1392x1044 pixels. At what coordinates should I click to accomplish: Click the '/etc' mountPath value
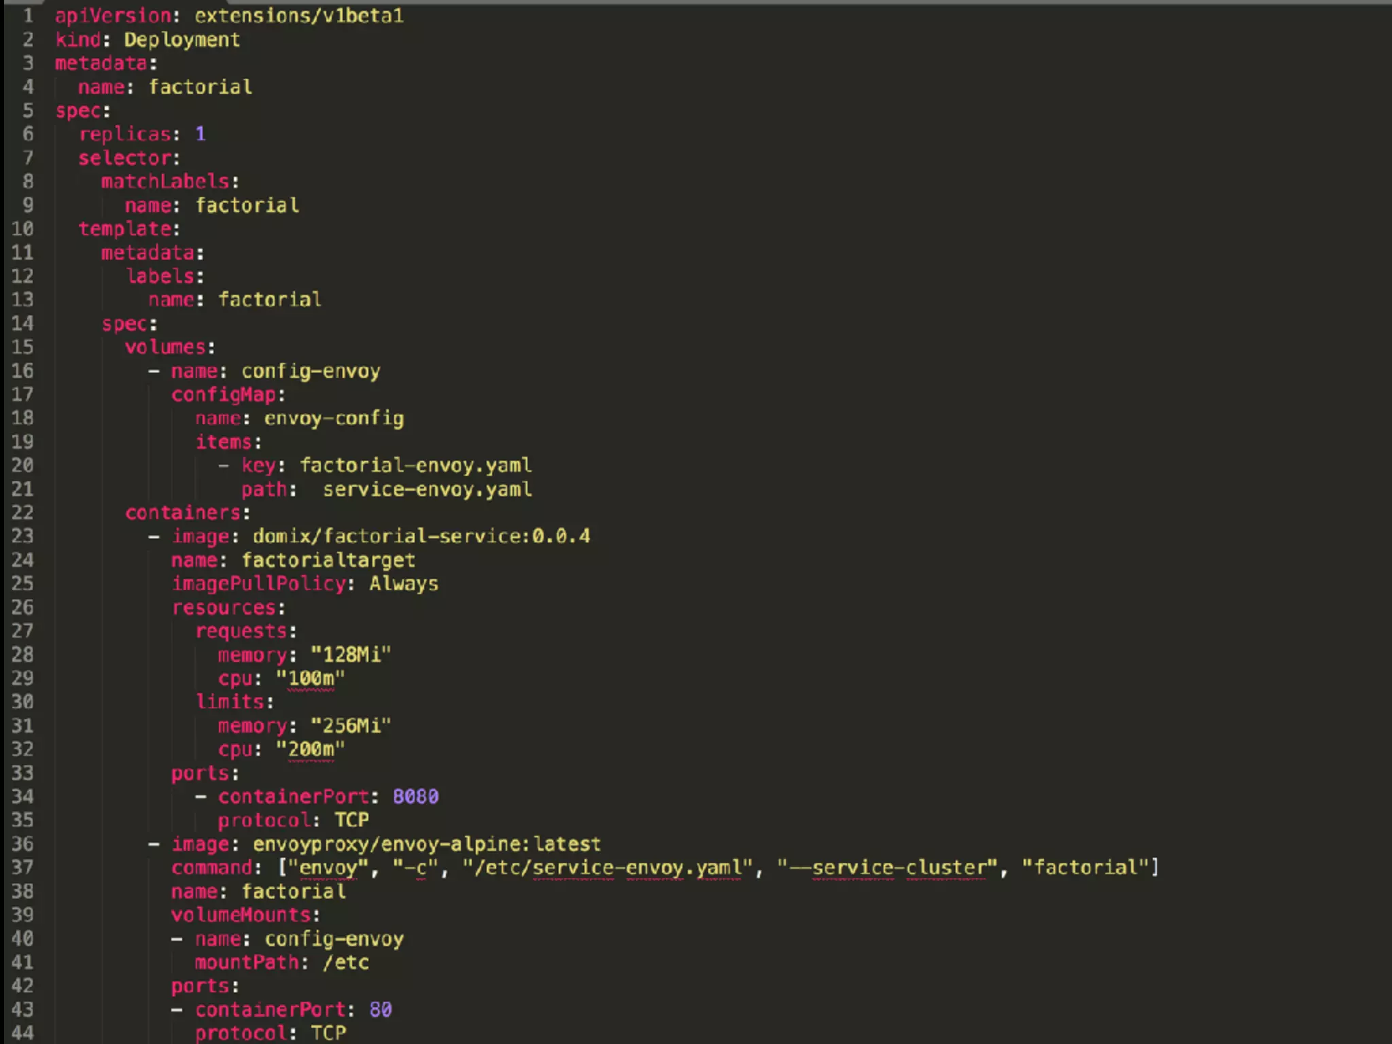[346, 962]
